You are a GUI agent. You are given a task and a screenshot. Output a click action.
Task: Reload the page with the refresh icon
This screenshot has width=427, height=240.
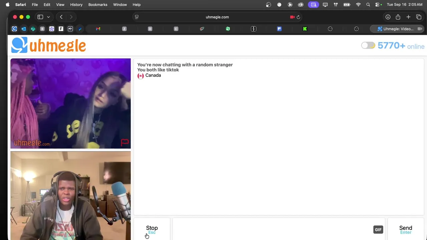click(x=298, y=17)
